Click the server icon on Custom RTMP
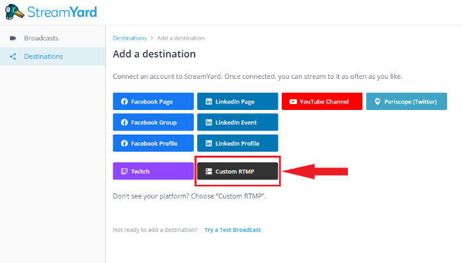Image resolution: width=463 pixels, height=263 pixels. coord(209,172)
